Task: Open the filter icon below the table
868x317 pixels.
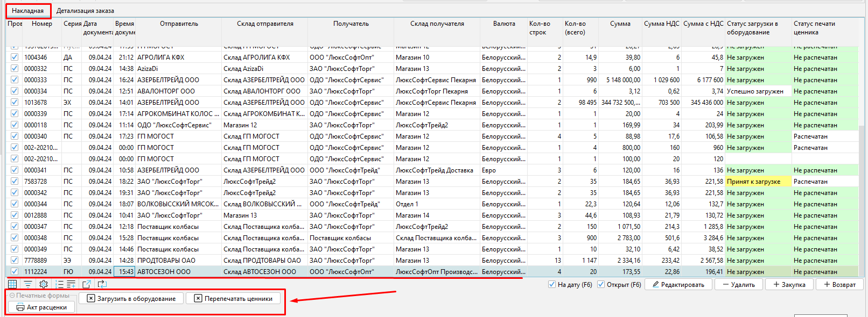Action: tap(27, 284)
